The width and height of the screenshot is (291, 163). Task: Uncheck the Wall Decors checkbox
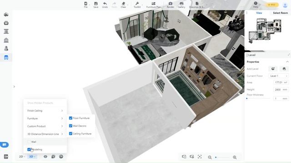tap(70, 126)
